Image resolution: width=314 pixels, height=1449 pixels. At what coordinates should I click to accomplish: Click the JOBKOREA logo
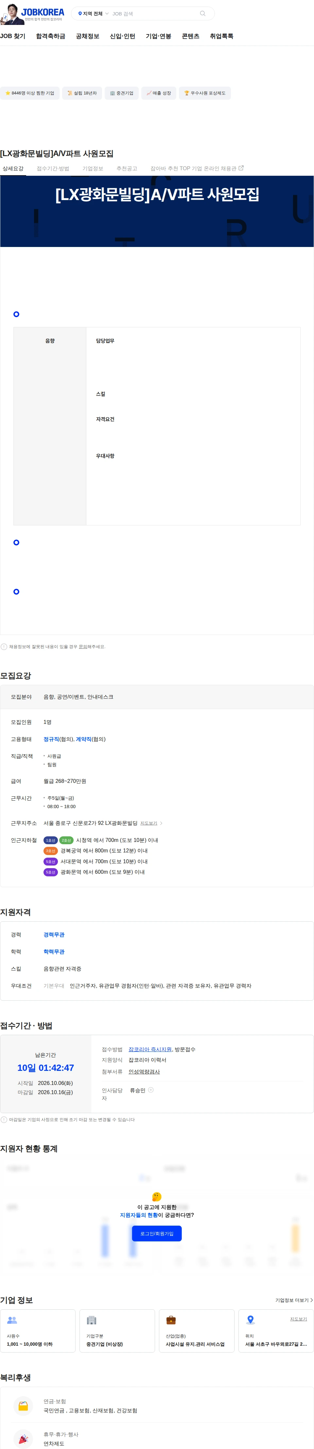(43, 12)
